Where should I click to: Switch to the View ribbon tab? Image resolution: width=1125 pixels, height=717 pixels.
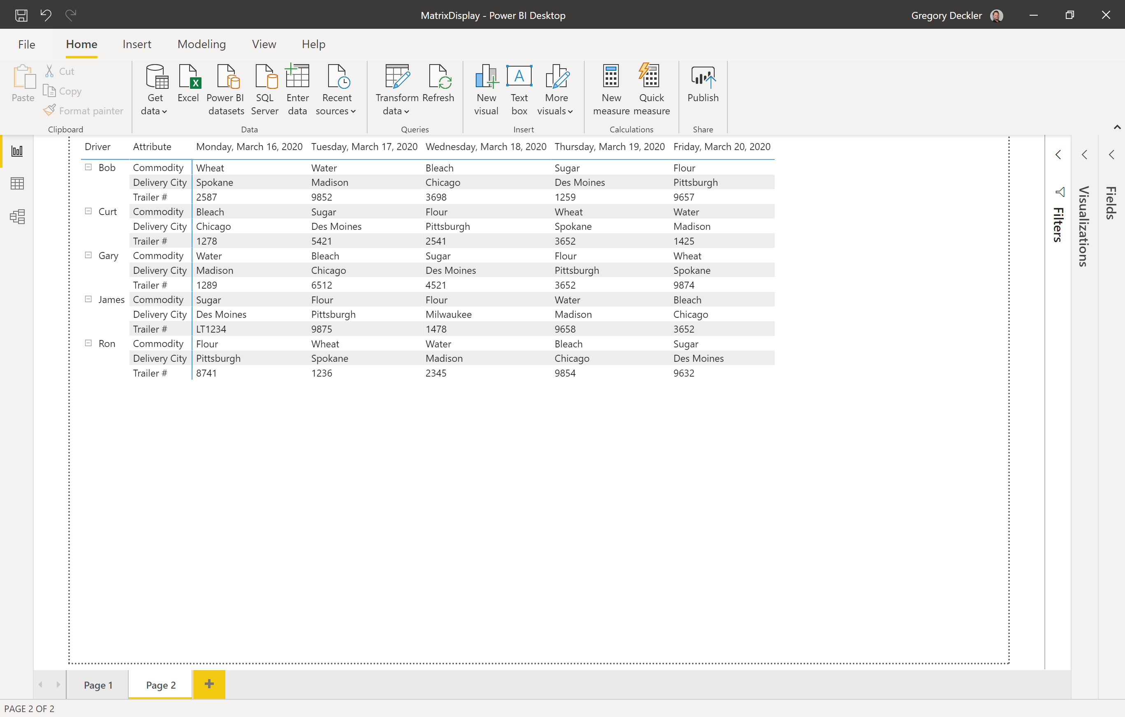[x=264, y=44]
